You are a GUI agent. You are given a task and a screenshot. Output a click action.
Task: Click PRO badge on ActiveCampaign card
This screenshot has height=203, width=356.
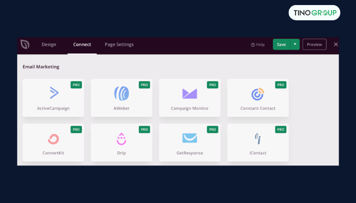(76, 85)
